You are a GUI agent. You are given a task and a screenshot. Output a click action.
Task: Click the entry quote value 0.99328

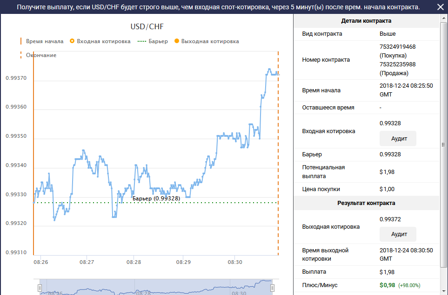(x=390, y=123)
